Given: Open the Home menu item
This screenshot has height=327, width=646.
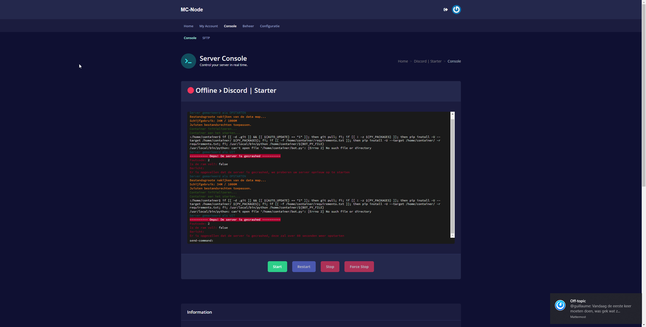Looking at the screenshot, I should point(189,26).
